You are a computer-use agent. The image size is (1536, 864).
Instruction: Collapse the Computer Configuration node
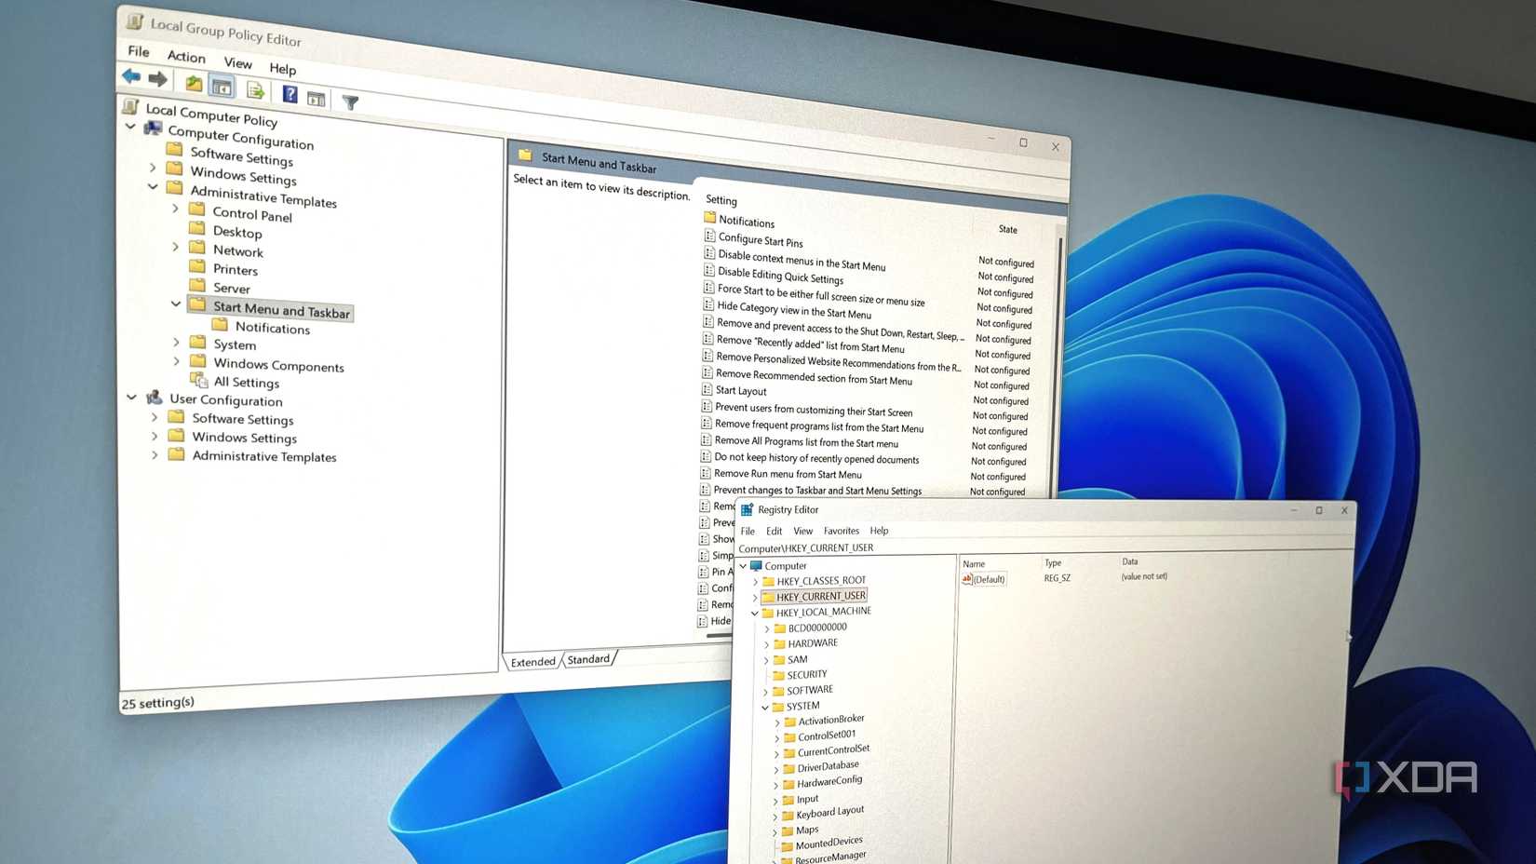coord(130,127)
